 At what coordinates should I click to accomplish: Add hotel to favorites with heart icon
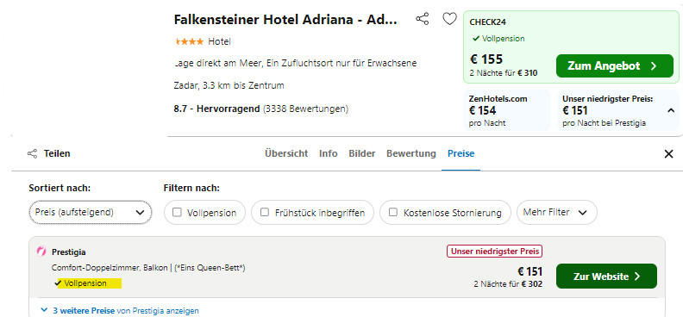[449, 19]
